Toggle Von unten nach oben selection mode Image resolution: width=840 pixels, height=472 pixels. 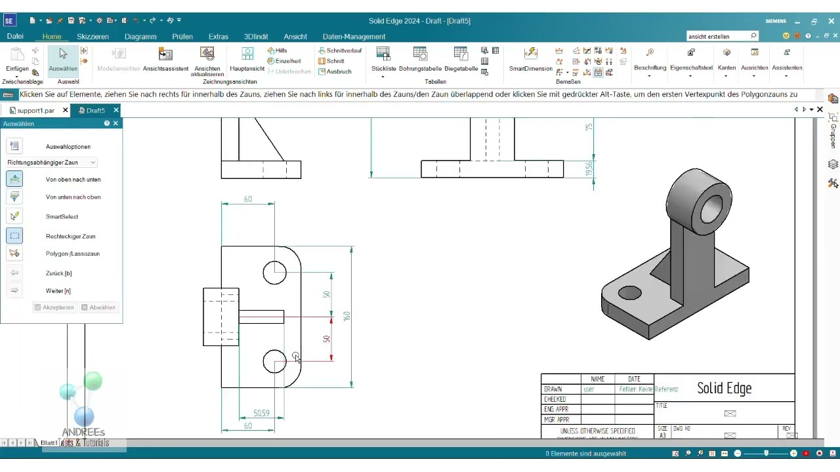click(14, 197)
